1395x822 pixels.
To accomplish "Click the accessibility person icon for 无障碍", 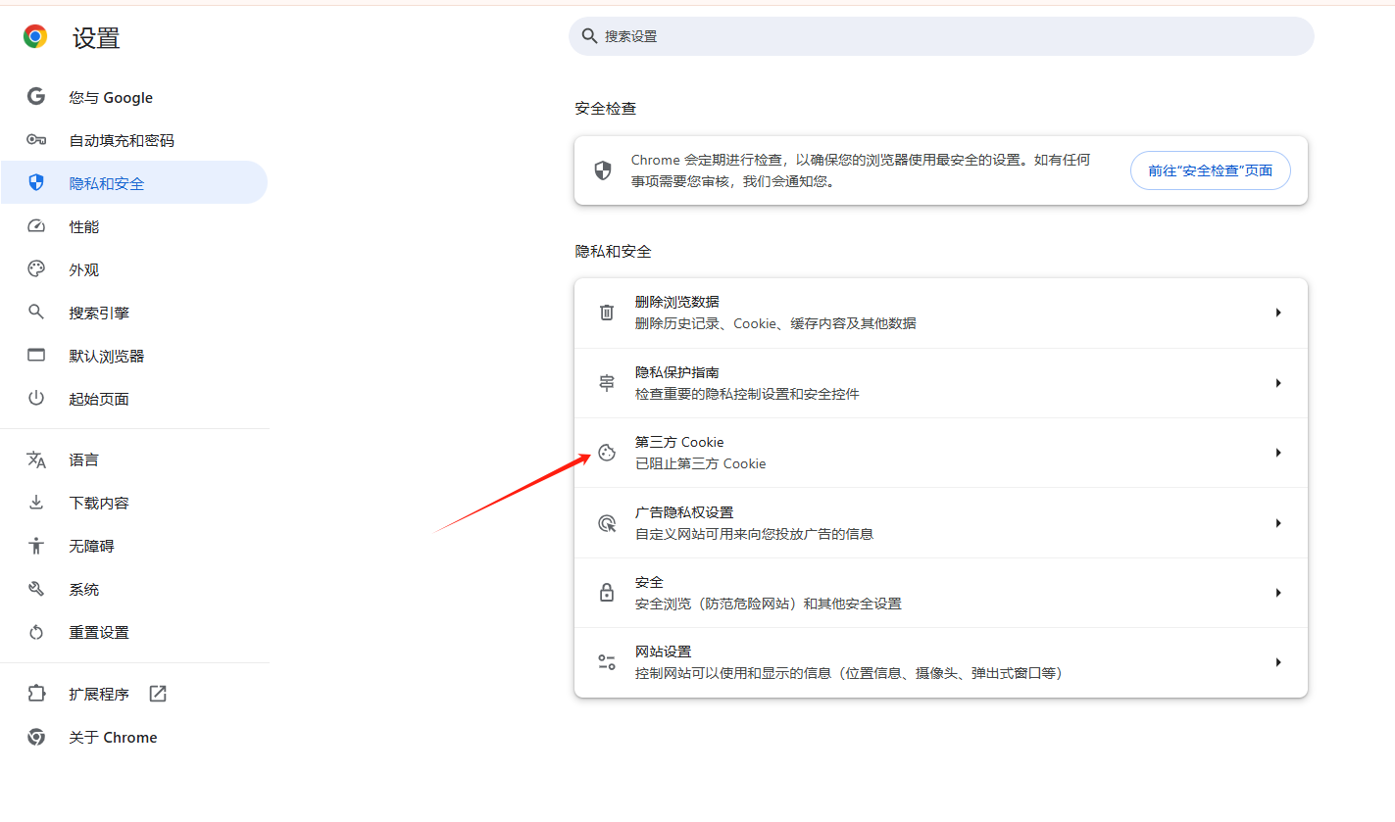I will (x=36, y=546).
